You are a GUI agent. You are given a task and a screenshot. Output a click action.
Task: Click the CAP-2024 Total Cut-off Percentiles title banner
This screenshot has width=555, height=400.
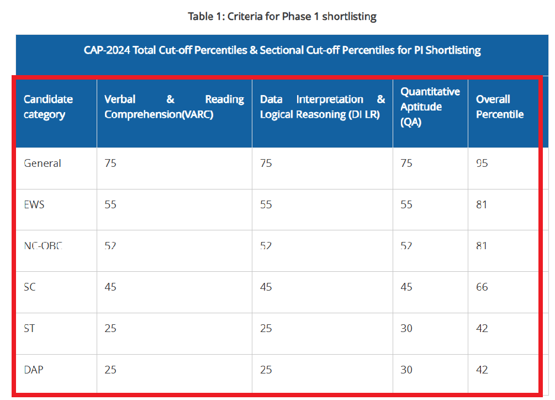282,50
